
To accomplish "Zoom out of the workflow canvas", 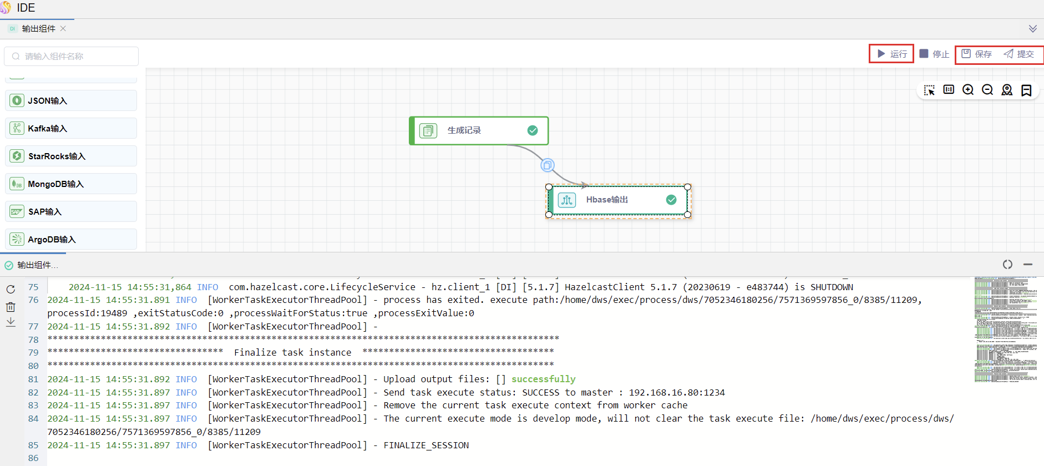I will [987, 90].
